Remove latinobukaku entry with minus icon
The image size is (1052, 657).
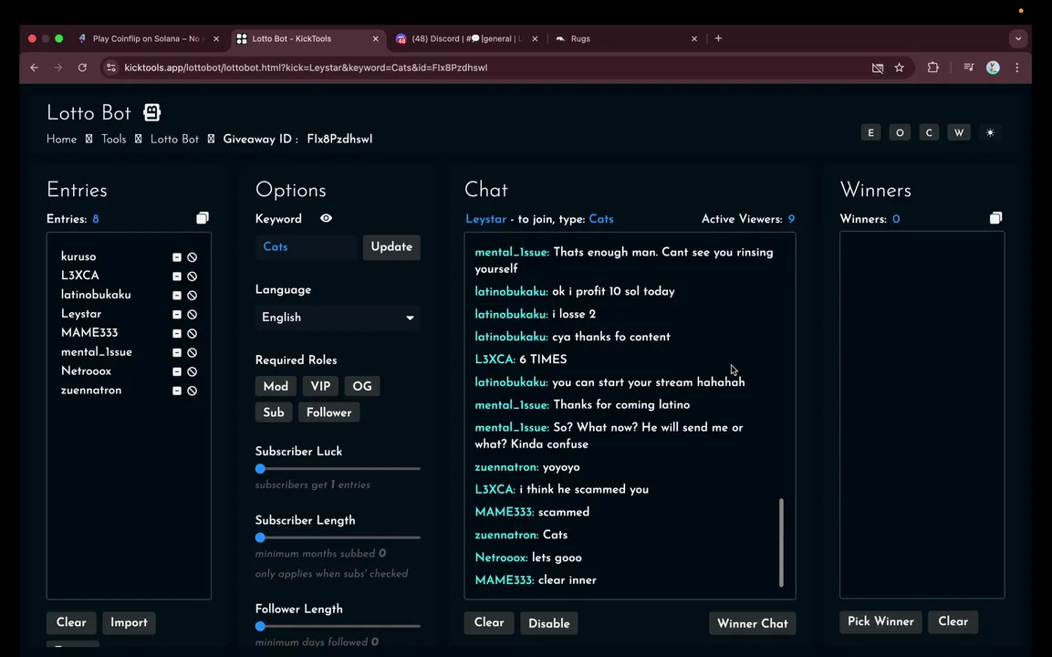click(177, 296)
